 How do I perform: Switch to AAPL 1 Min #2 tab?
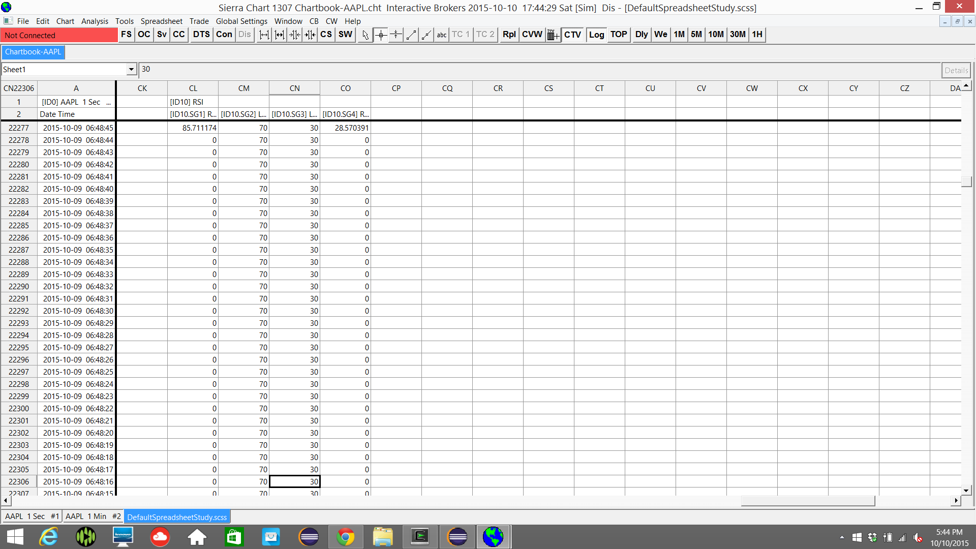pyautogui.click(x=93, y=516)
